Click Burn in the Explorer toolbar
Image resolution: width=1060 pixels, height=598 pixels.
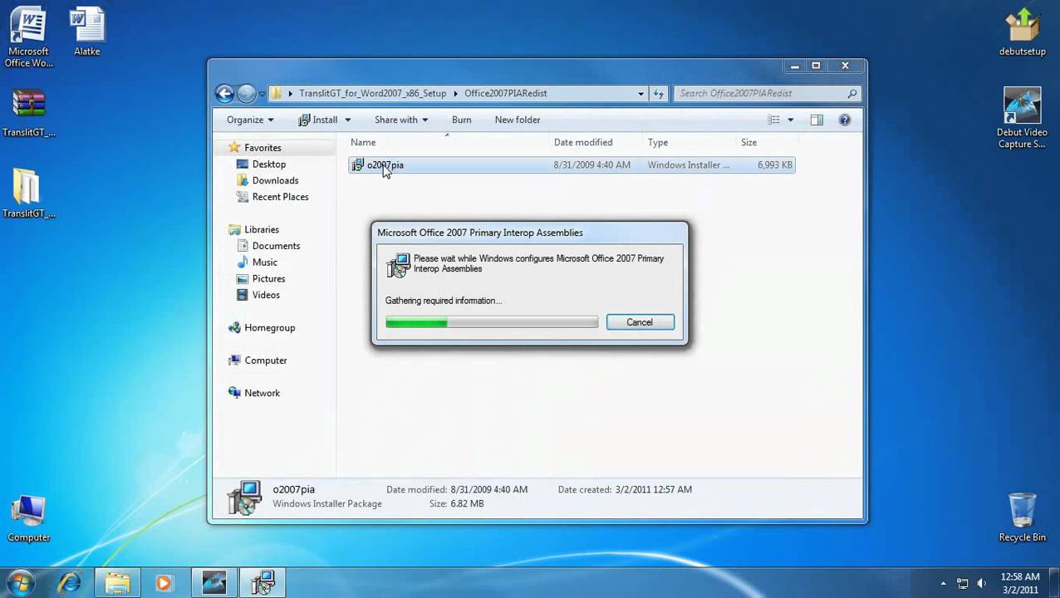461,120
